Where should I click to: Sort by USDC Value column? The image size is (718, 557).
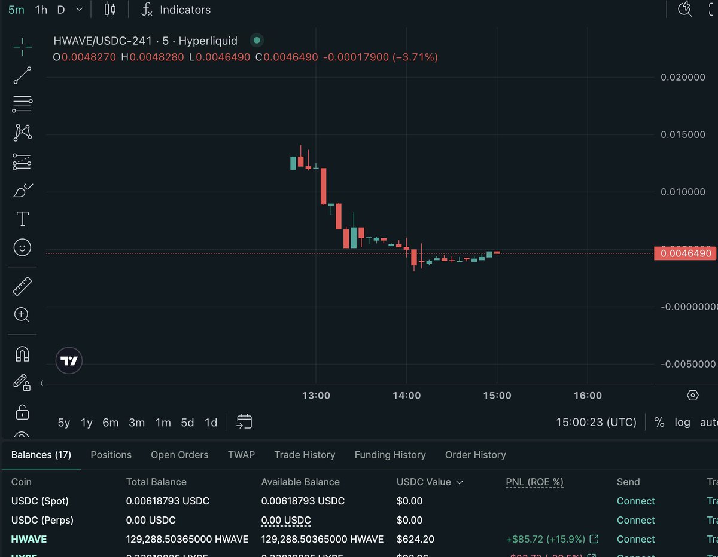coord(430,482)
